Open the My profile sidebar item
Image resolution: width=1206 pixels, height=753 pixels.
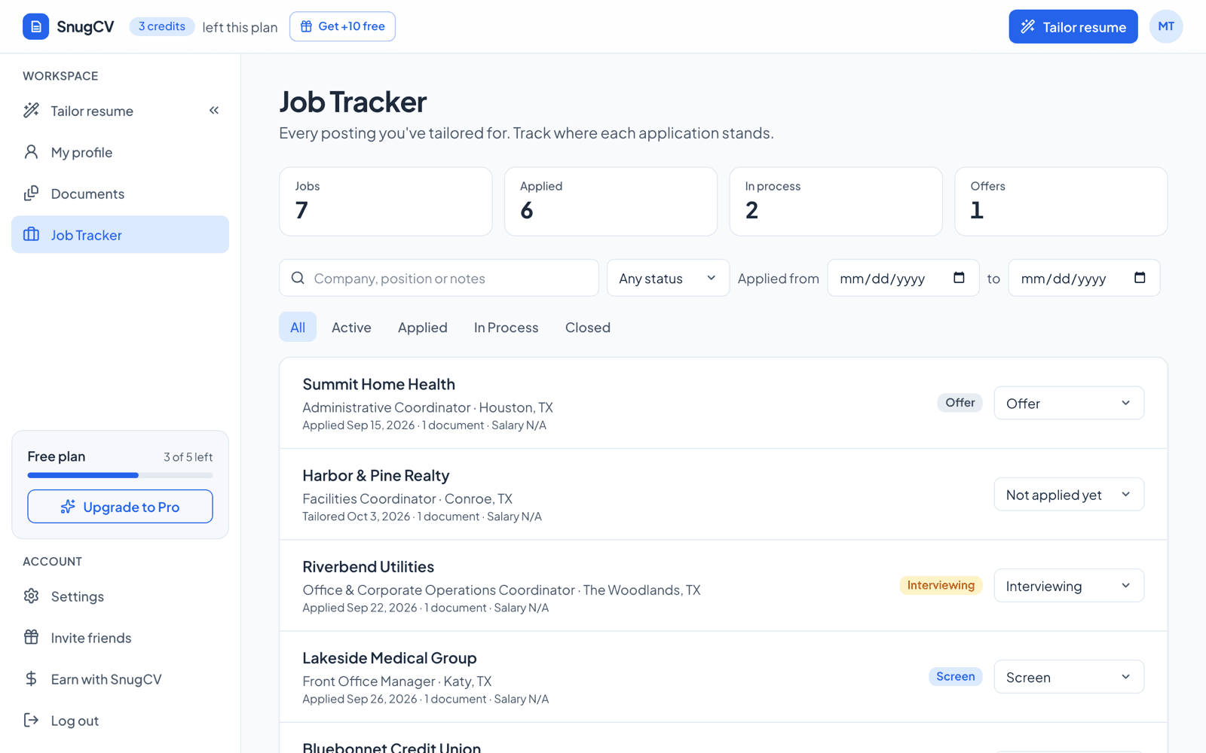[120, 152]
